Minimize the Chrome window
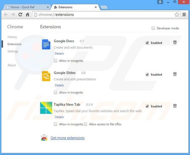 click(x=168, y=2)
